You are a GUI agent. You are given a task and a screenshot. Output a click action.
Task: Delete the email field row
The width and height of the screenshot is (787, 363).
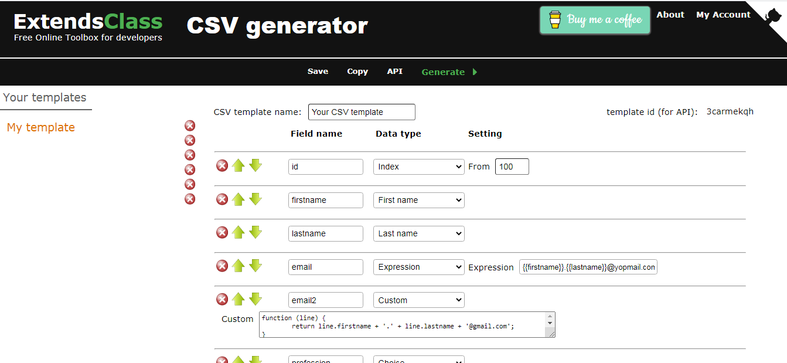(x=222, y=266)
